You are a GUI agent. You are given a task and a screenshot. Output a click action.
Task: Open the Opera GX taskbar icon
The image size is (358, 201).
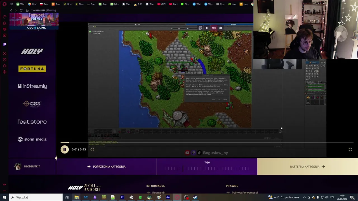click(x=177, y=197)
